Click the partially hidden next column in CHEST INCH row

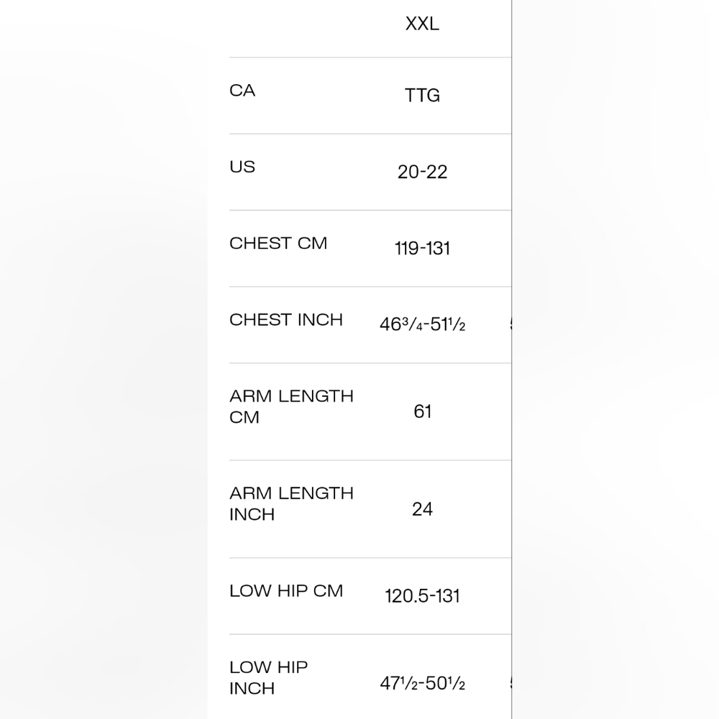[x=510, y=324]
